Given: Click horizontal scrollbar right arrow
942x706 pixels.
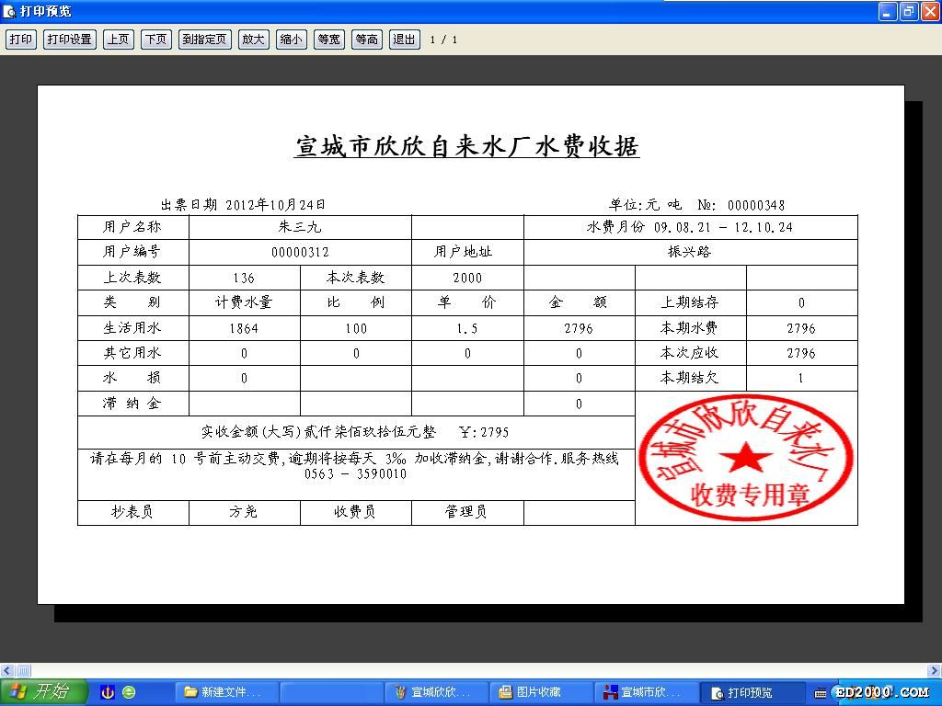Looking at the screenshot, I should pos(935,670).
